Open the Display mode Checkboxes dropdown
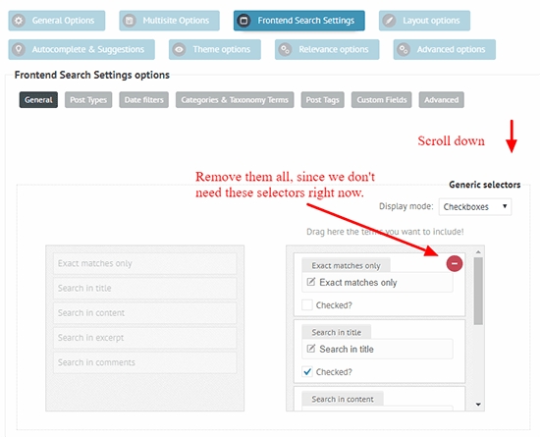The width and height of the screenshot is (540, 437). pyautogui.click(x=475, y=207)
